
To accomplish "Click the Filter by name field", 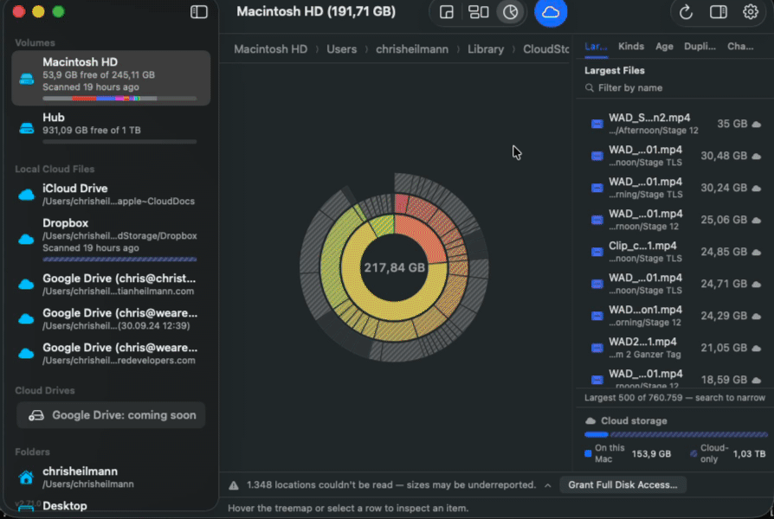I will coord(674,88).
